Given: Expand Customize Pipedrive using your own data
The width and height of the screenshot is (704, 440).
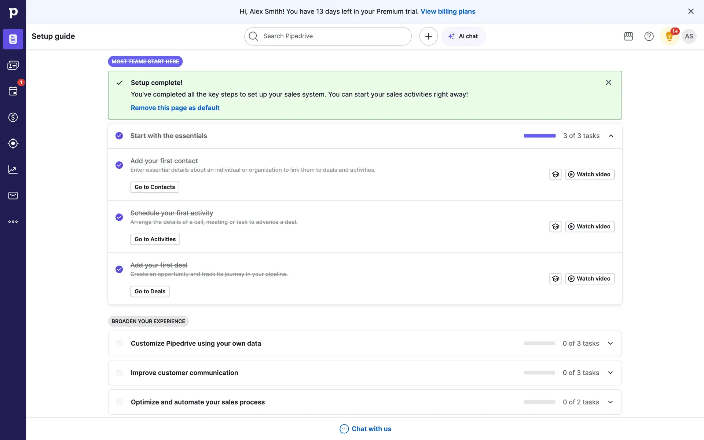Looking at the screenshot, I should click(x=610, y=344).
